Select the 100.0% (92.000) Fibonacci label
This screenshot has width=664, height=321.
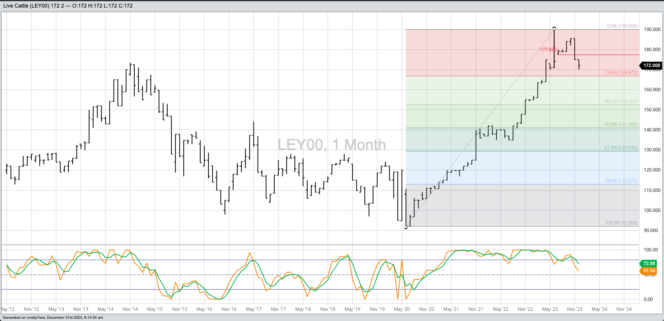tap(620, 223)
